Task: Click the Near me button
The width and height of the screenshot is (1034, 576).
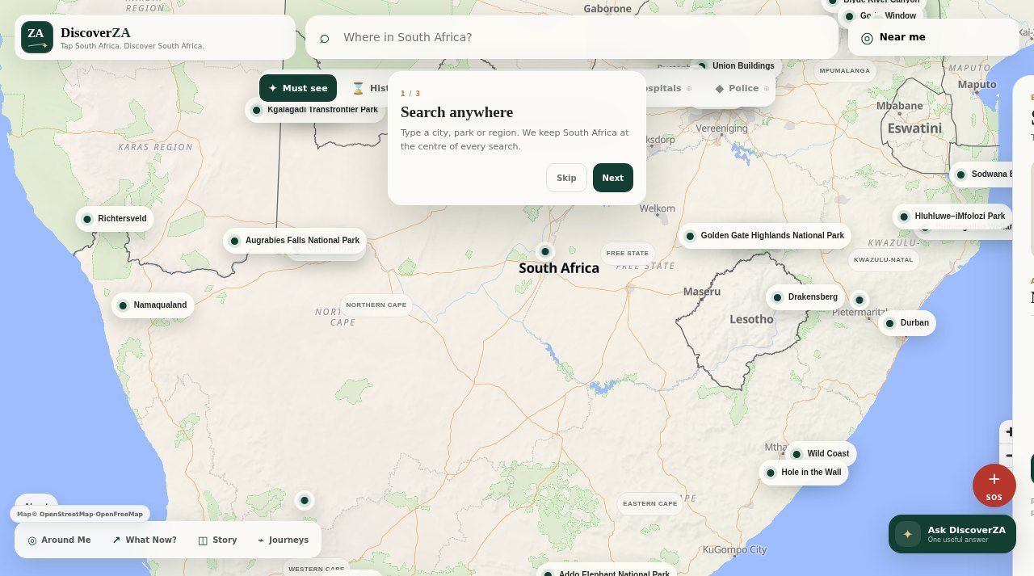Action: [934, 37]
